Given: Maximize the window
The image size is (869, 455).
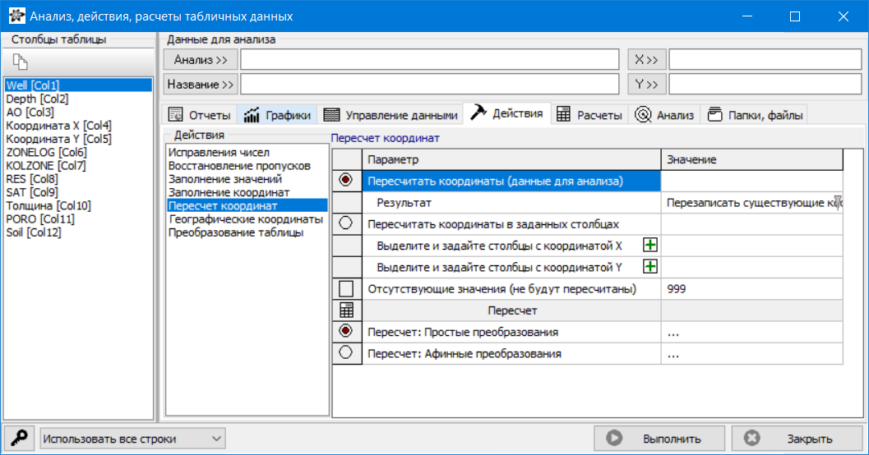Looking at the screenshot, I should coord(795,16).
